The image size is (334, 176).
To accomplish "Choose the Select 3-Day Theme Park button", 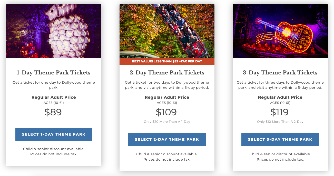I will click(280, 139).
